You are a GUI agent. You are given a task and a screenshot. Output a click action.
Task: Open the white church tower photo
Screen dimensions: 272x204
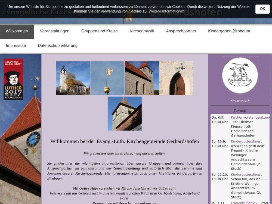tap(73, 78)
